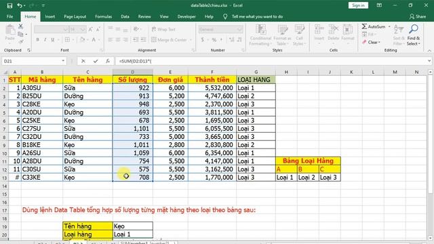Open the Number Format General dropdown

pyautogui.click(x=239, y=29)
